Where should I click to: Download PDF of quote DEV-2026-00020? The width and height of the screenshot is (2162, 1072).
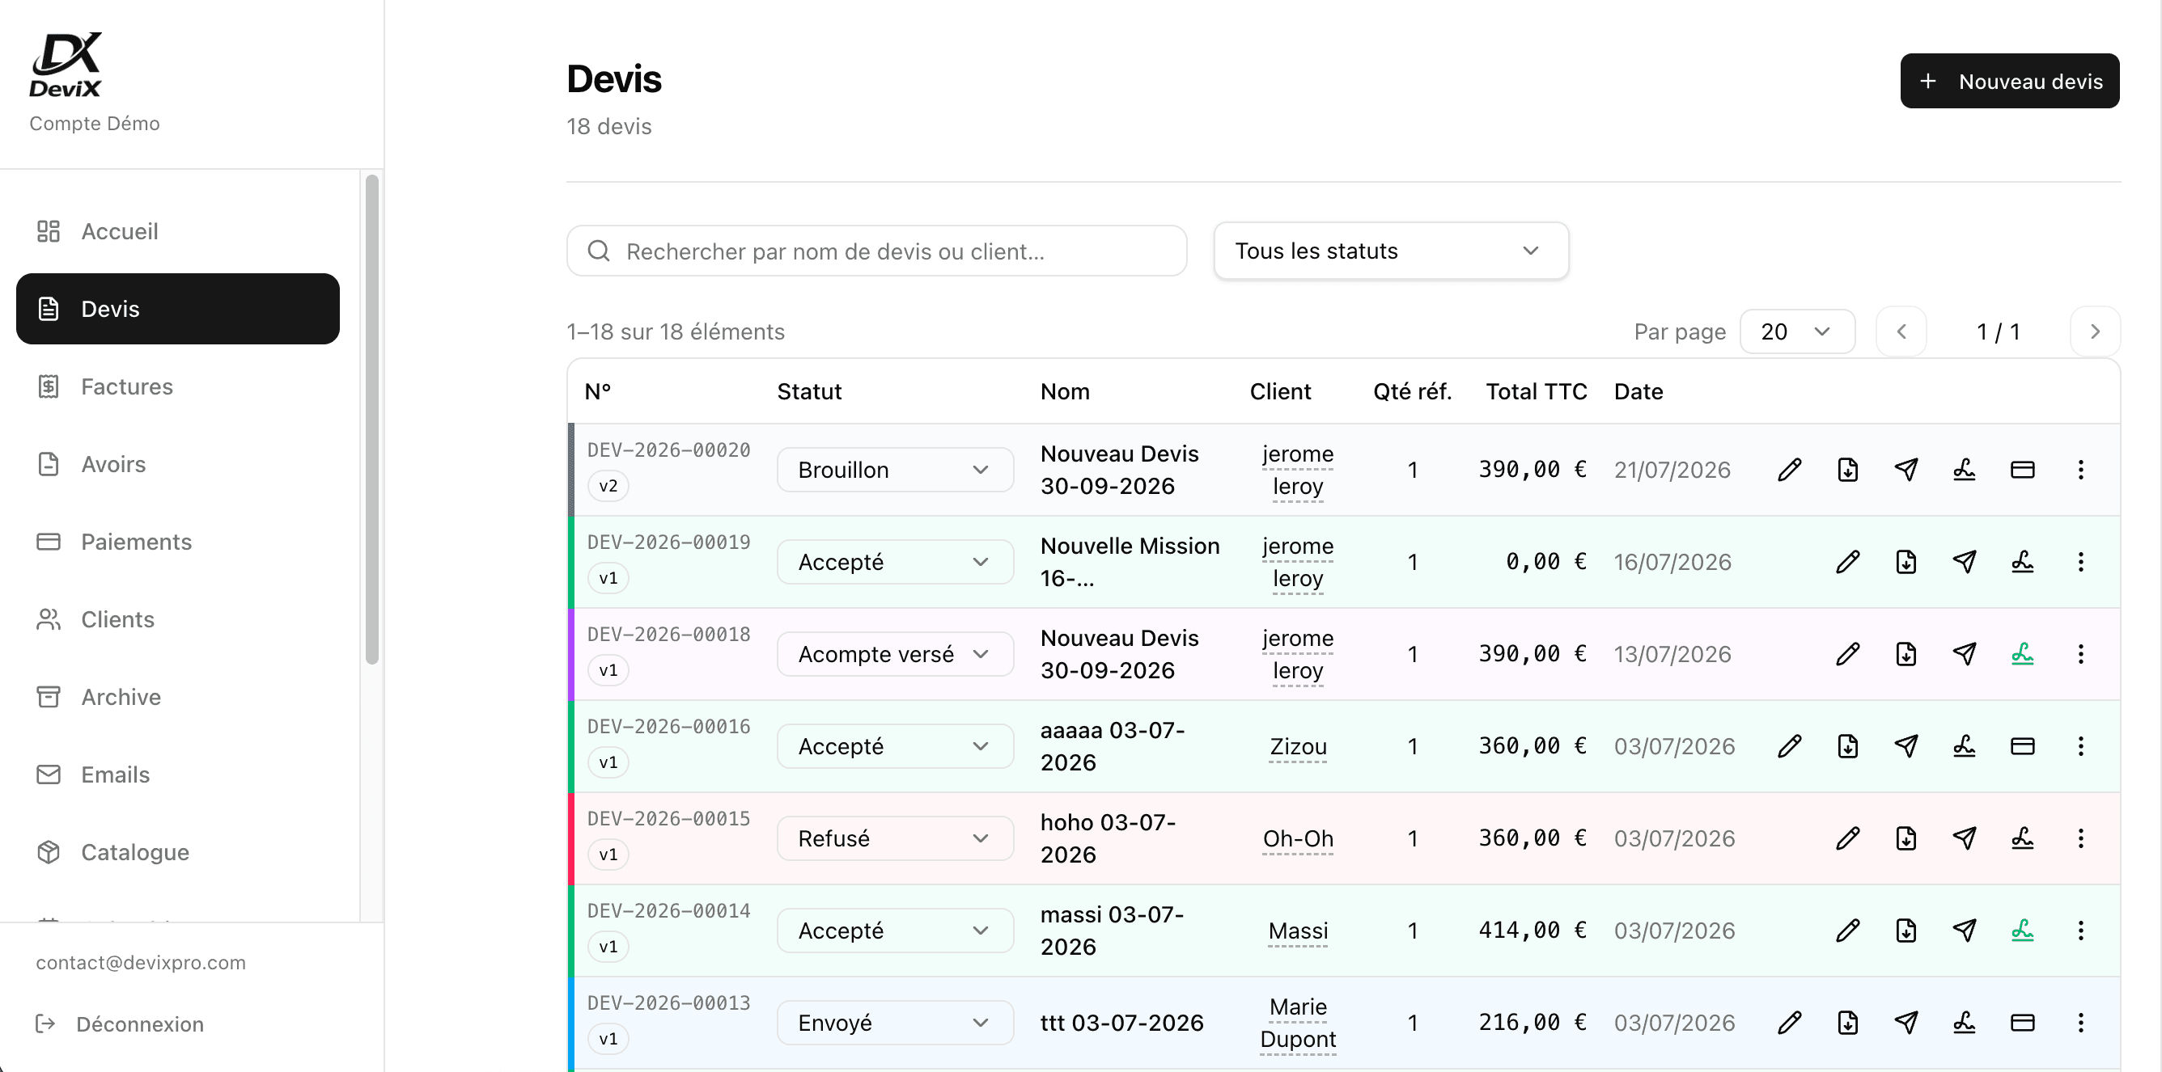(x=1847, y=470)
